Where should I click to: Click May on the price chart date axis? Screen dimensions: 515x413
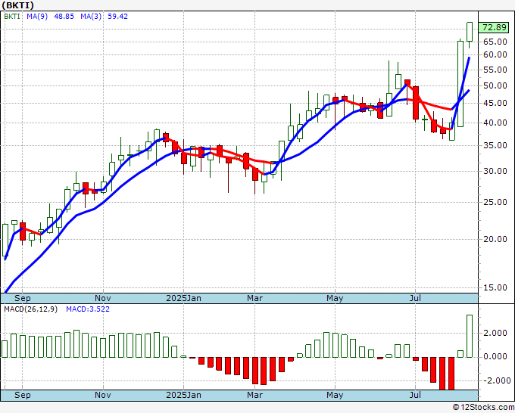point(335,298)
